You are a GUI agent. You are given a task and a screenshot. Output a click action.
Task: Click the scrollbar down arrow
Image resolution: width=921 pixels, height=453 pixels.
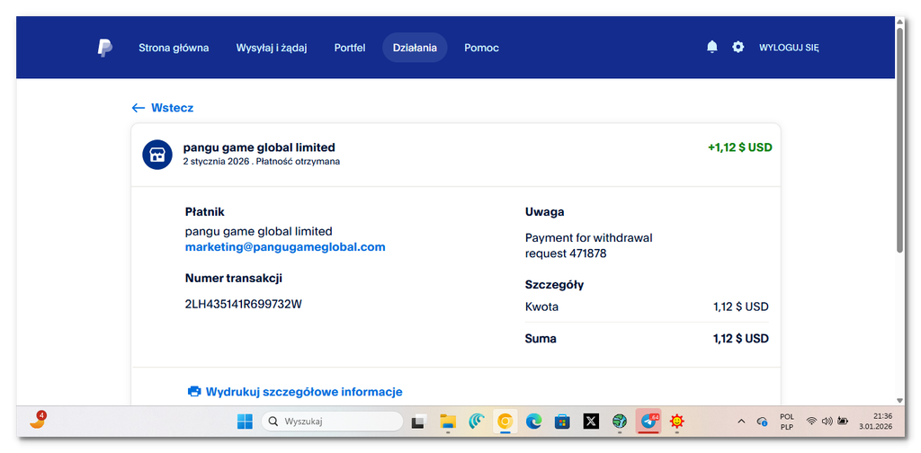tap(899, 400)
